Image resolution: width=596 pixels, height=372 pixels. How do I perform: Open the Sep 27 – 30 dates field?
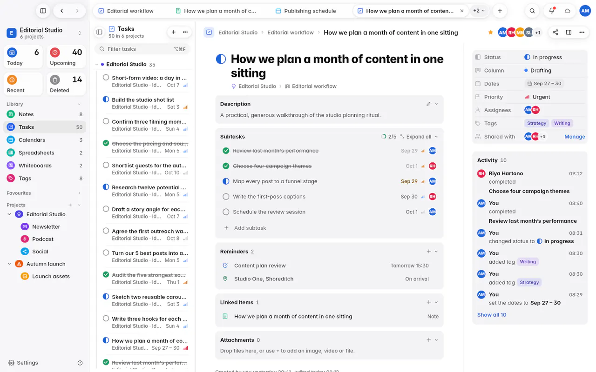pyautogui.click(x=544, y=84)
